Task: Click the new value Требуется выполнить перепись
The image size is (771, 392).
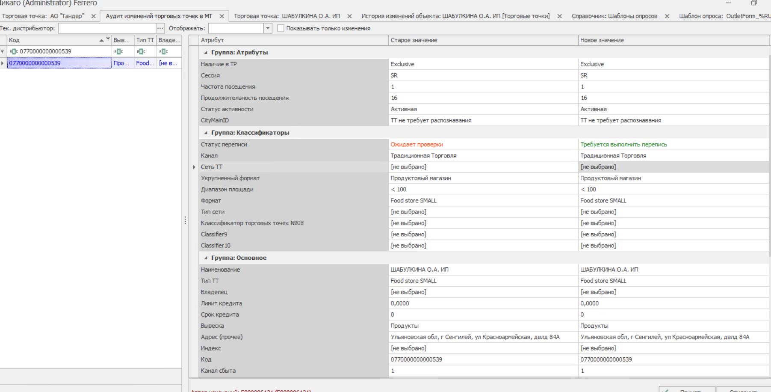Action: [x=623, y=145]
